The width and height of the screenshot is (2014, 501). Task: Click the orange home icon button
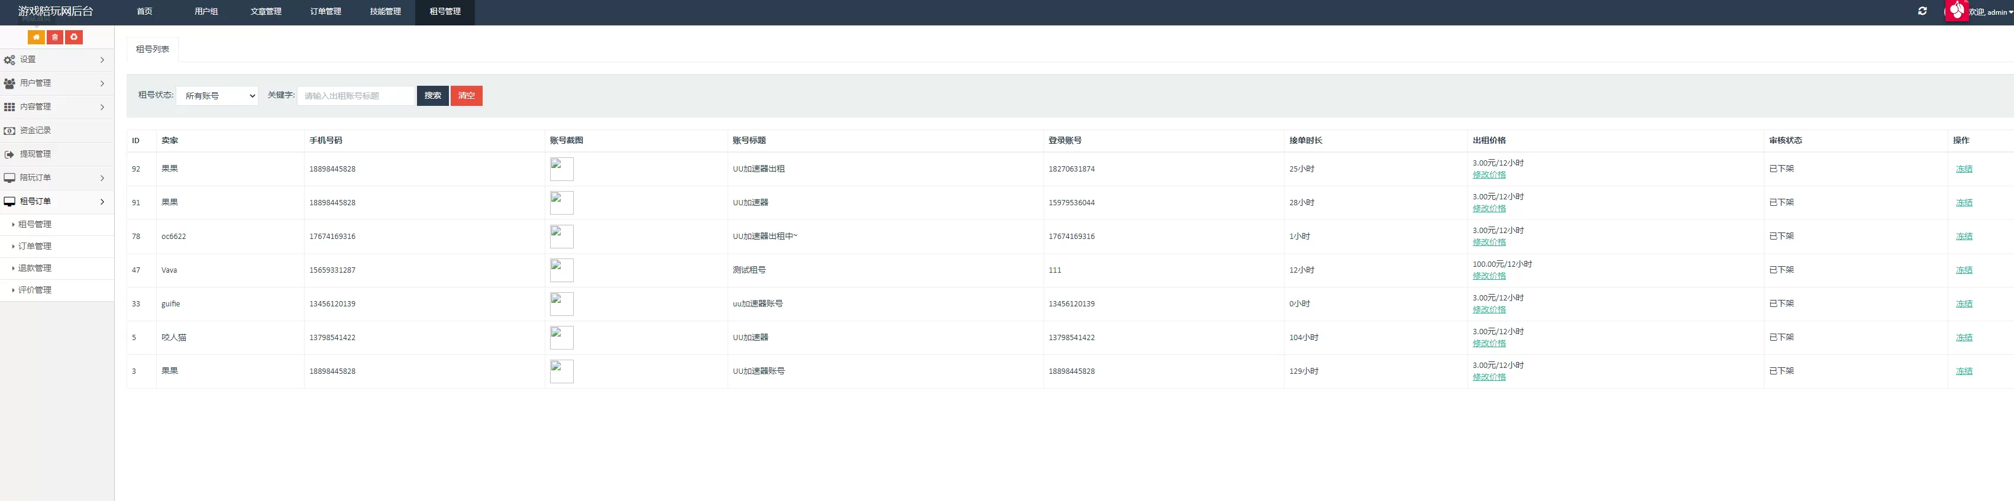[36, 37]
